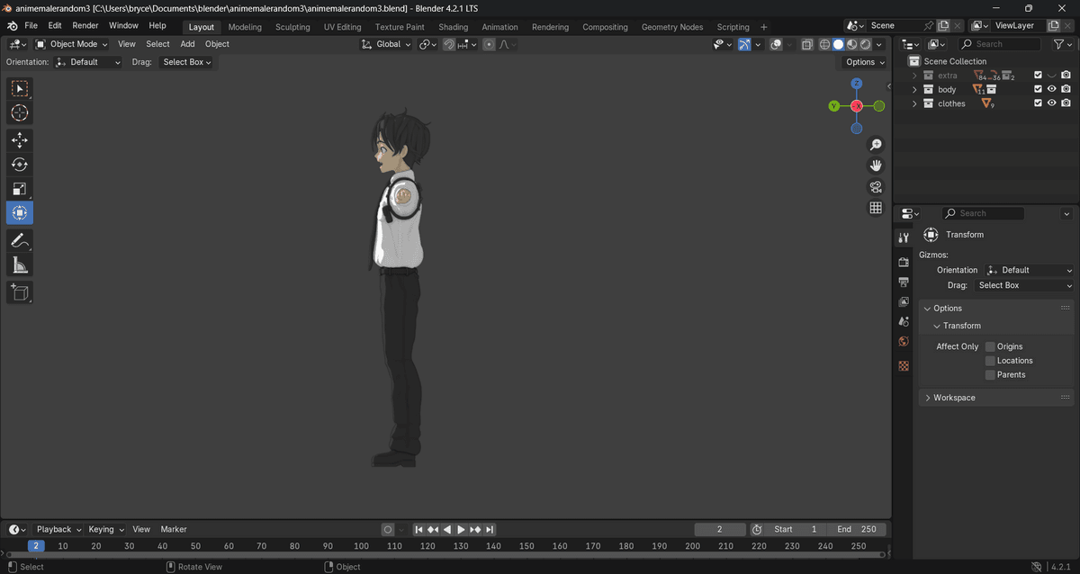
Task: Open the Render menu
Action: (x=85, y=26)
